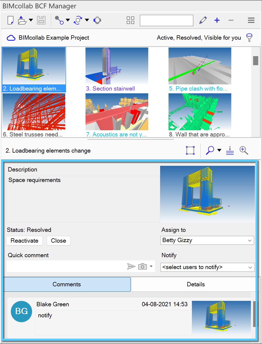Switch to the Comments tab
This screenshot has height=344, width=262.
(67, 284)
